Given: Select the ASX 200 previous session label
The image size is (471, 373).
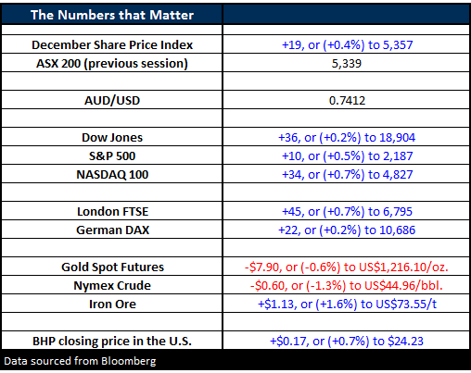Looking at the screenshot, I should pyautogui.click(x=112, y=64).
